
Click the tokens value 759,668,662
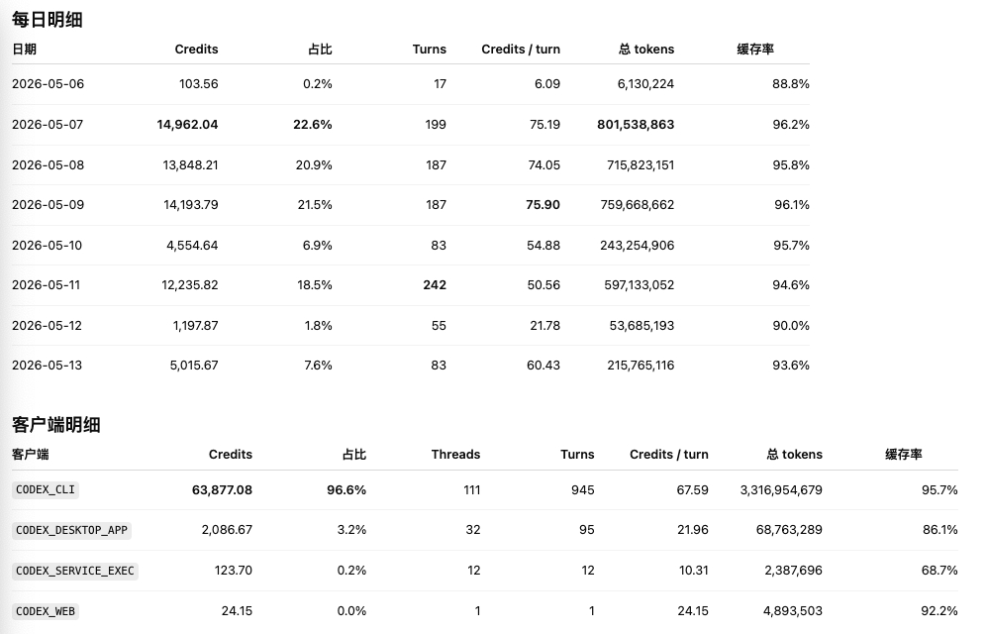pyautogui.click(x=637, y=204)
